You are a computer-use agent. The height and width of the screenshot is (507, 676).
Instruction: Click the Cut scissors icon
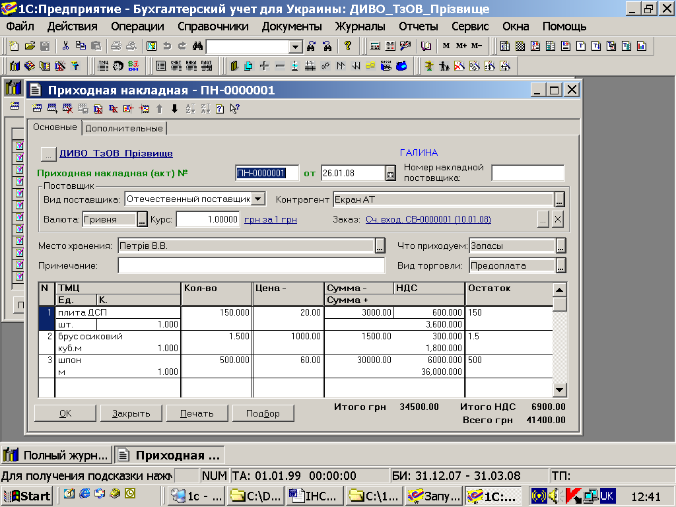[x=65, y=46]
